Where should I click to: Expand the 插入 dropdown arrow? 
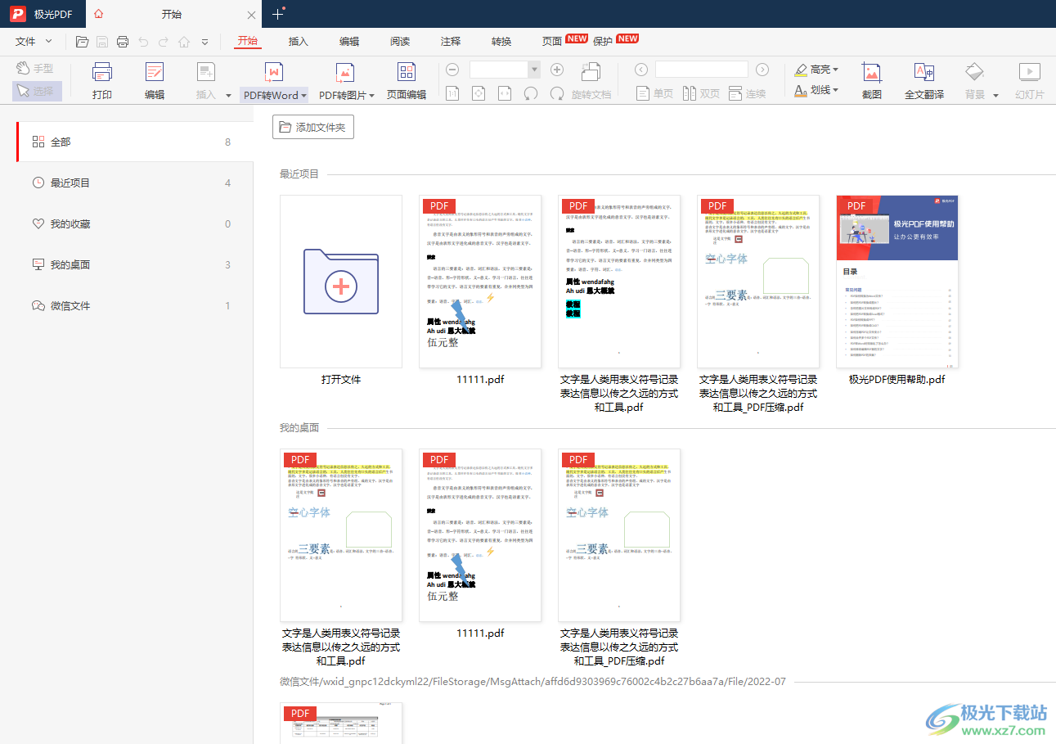pos(228,95)
